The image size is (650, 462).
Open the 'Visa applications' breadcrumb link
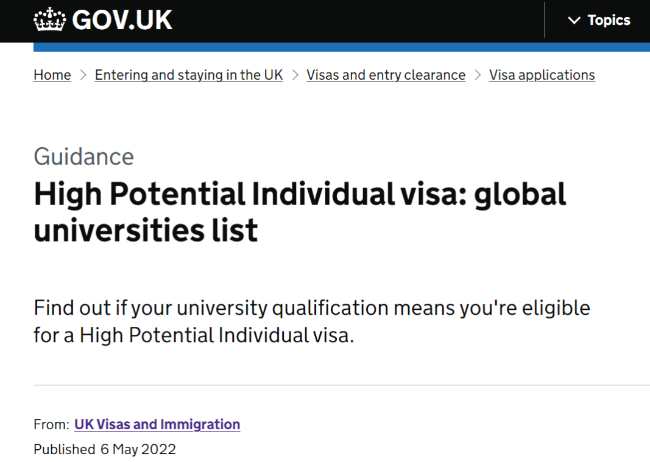coord(542,75)
